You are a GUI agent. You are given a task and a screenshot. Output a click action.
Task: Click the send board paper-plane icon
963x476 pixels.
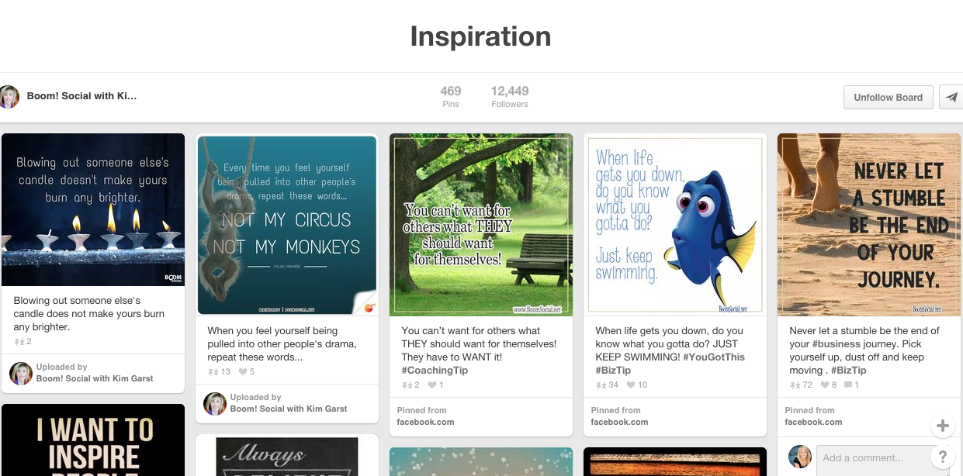click(951, 97)
